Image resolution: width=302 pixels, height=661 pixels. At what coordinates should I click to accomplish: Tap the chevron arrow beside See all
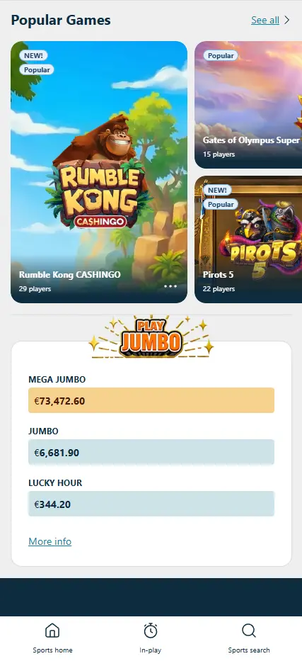pos(287,20)
